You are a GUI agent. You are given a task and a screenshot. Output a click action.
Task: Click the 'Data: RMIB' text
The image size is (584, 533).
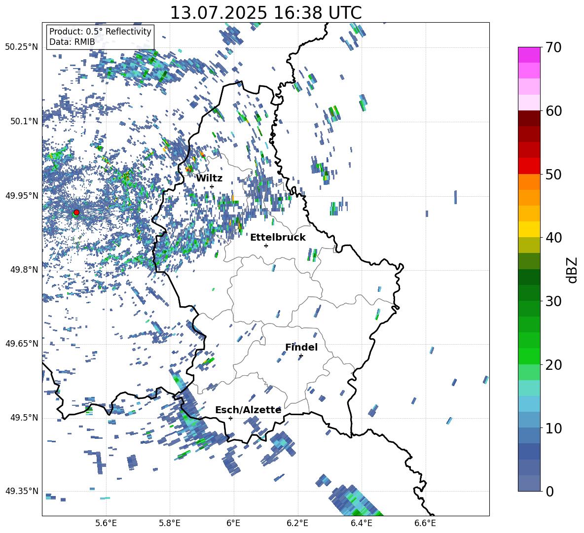[72, 42]
